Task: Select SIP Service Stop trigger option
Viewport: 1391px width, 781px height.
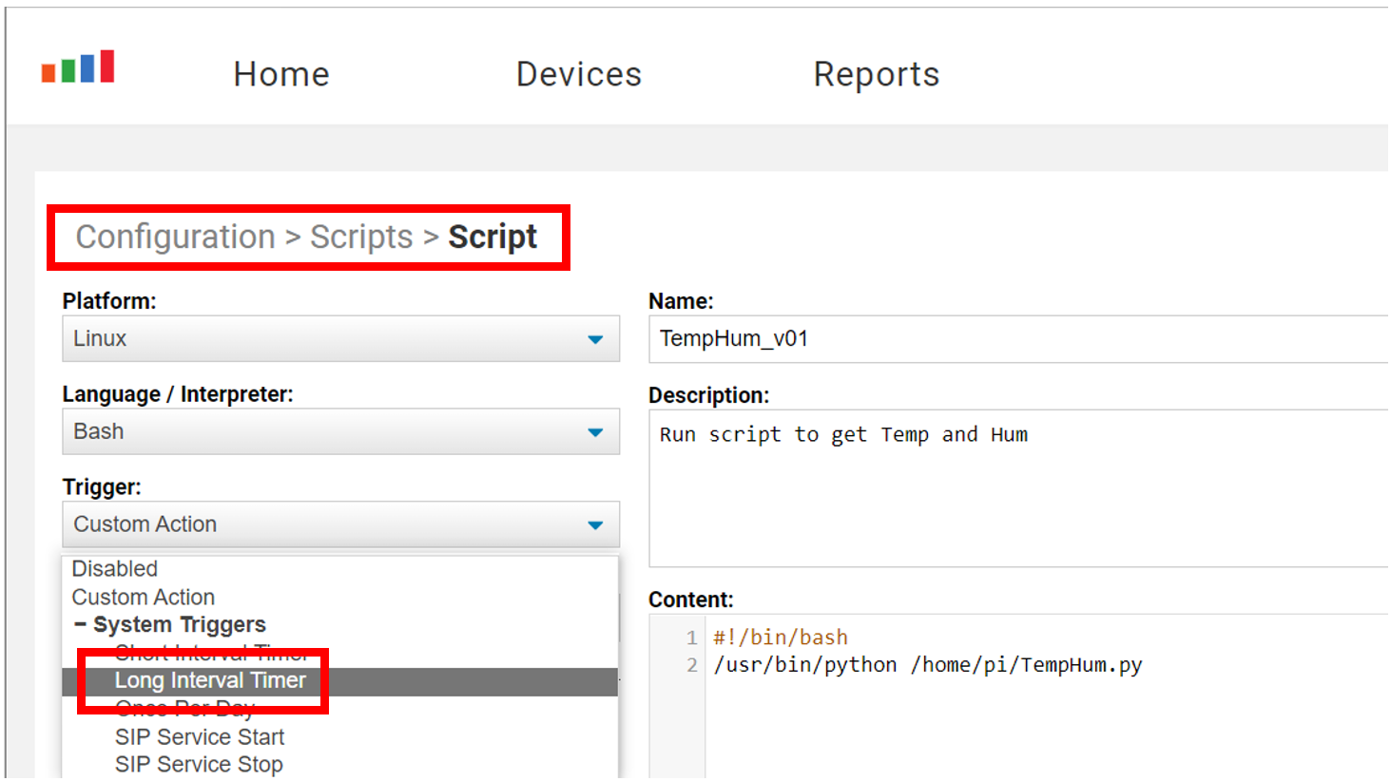Action: [x=199, y=765]
